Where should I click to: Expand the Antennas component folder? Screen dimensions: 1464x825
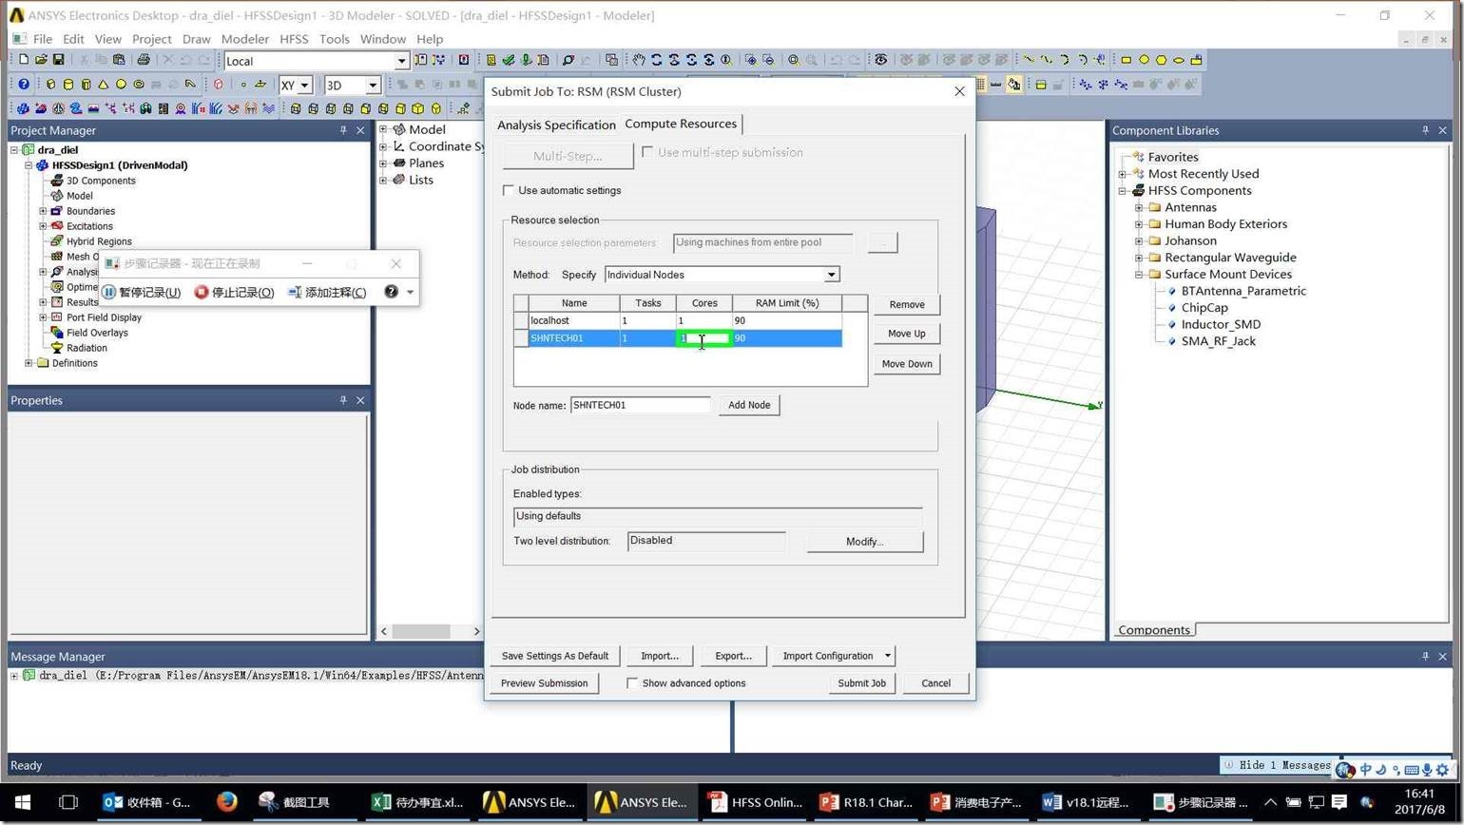pos(1139,207)
